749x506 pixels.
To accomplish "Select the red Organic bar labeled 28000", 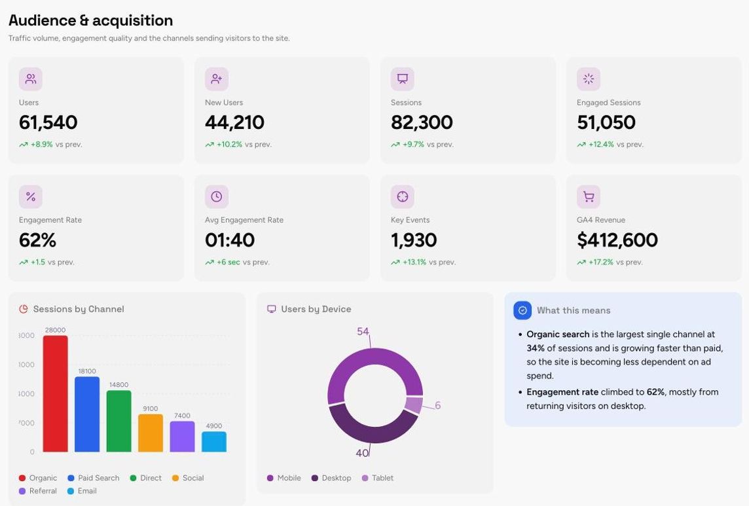I will tap(56, 393).
